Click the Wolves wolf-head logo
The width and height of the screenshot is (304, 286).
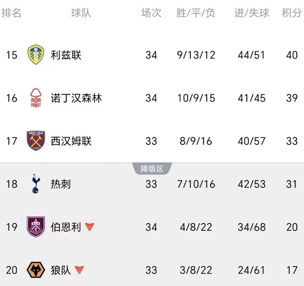[36, 270]
